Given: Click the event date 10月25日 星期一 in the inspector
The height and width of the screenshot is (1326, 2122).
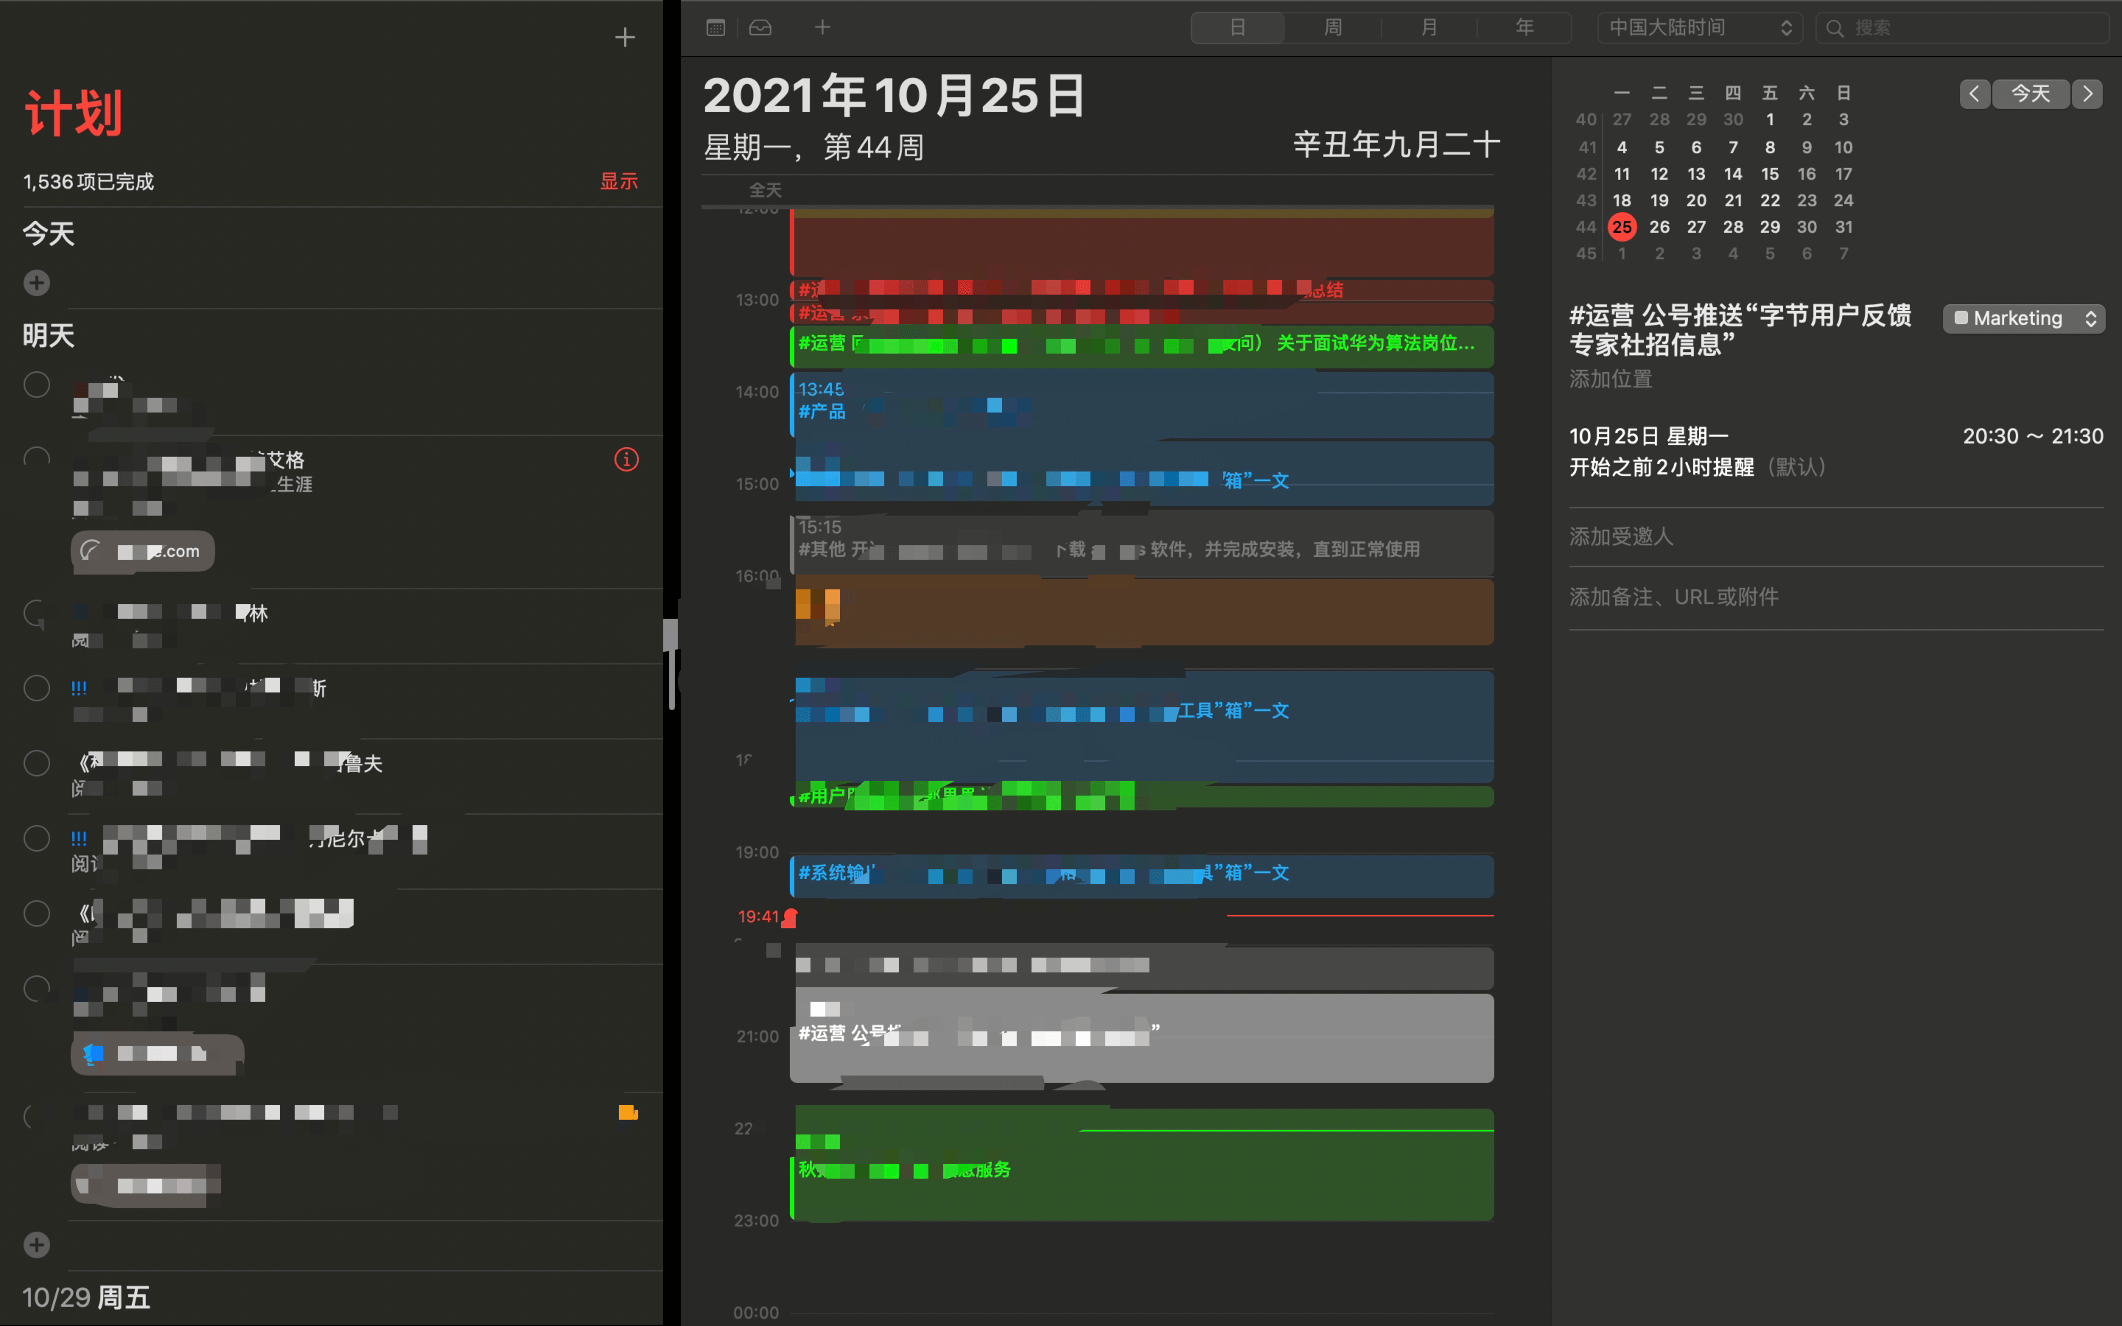Looking at the screenshot, I should tap(1648, 436).
